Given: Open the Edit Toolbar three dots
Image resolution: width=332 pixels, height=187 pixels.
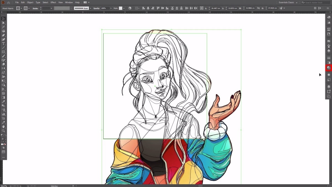Looking at the screenshot, I should [x=4, y=157].
